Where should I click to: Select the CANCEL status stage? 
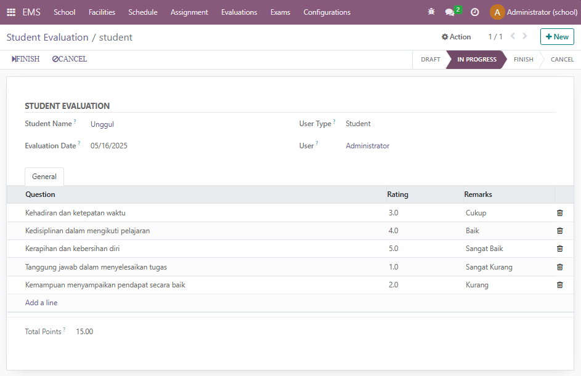pos(562,59)
